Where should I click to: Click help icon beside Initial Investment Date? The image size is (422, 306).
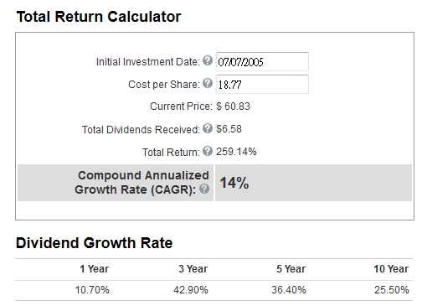208,60
